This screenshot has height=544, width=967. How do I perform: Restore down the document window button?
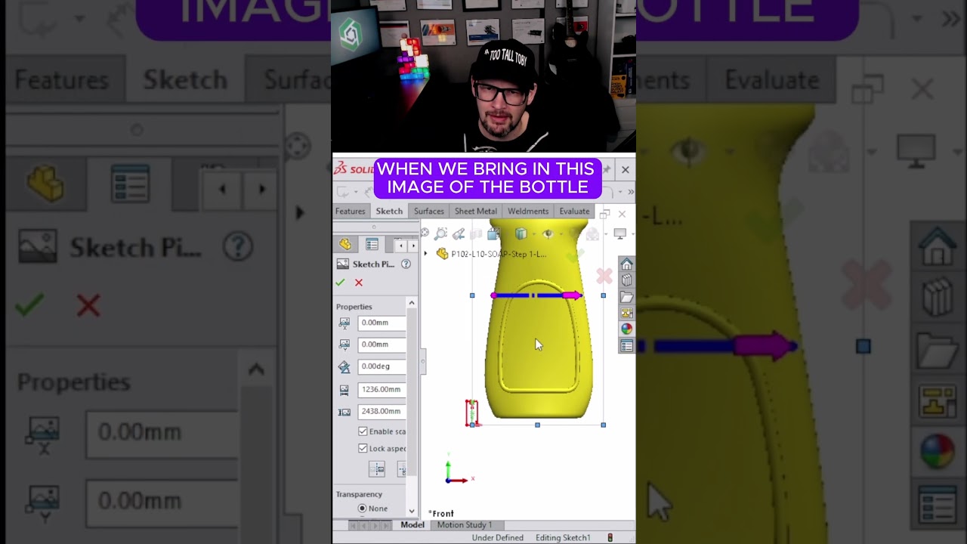[604, 215]
